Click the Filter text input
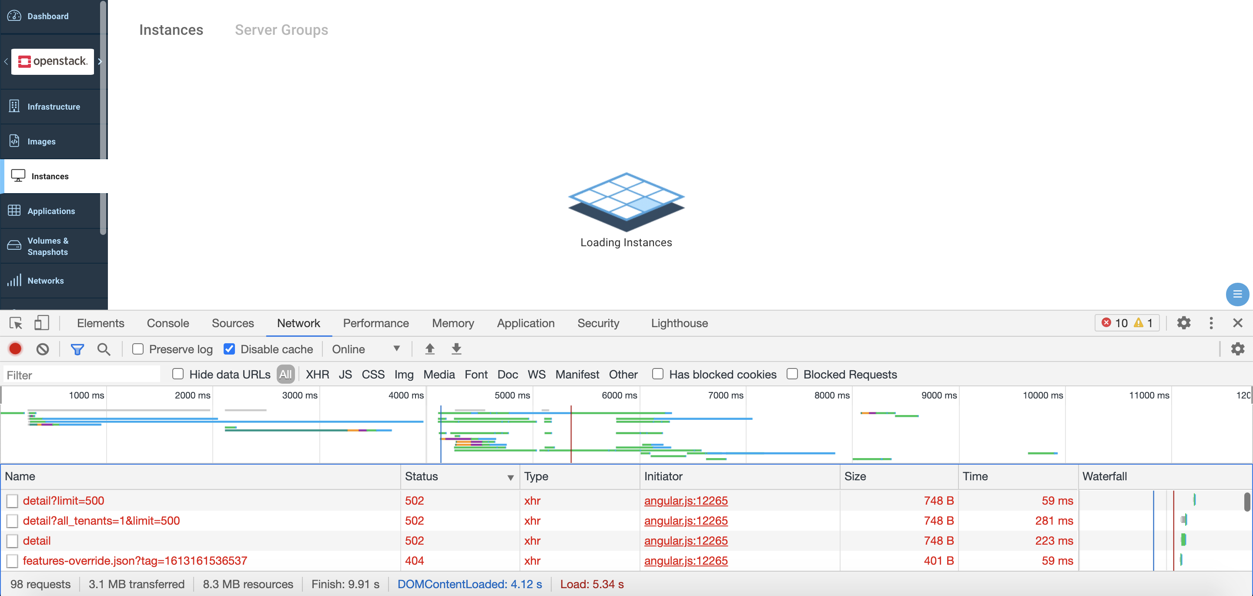 point(82,375)
